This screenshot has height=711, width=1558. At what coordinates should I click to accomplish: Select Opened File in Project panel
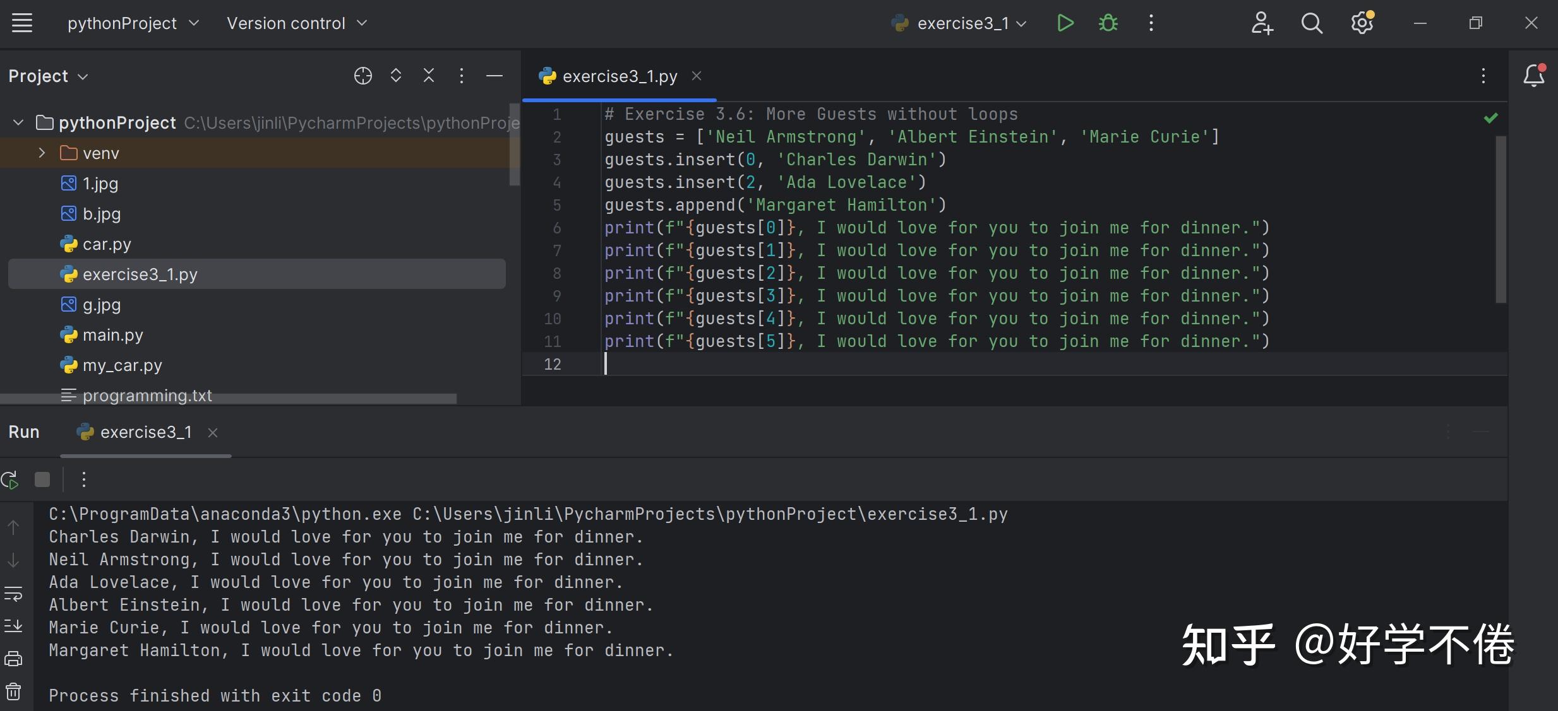point(363,76)
